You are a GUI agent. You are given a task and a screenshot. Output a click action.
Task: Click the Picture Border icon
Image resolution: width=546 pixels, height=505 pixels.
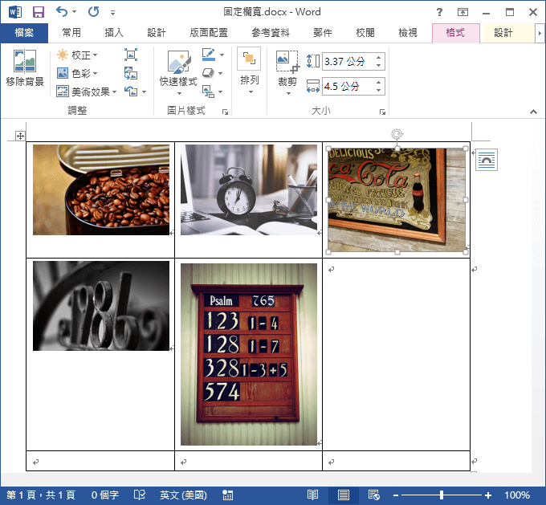(x=208, y=55)
